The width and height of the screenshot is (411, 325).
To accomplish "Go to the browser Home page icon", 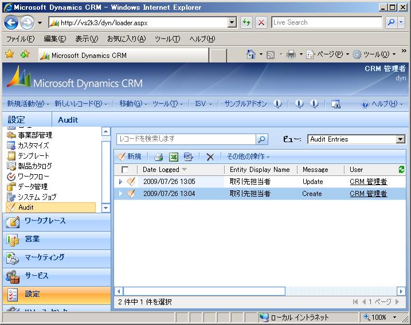I will pyautogui.click(x=251, y=54).
